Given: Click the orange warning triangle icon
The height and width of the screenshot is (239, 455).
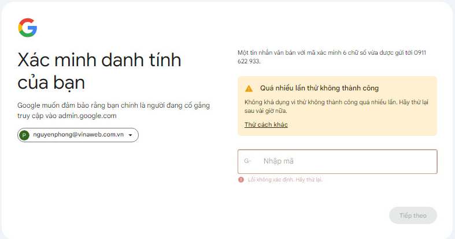Looking at the screenshot, I should pos(249,88).
